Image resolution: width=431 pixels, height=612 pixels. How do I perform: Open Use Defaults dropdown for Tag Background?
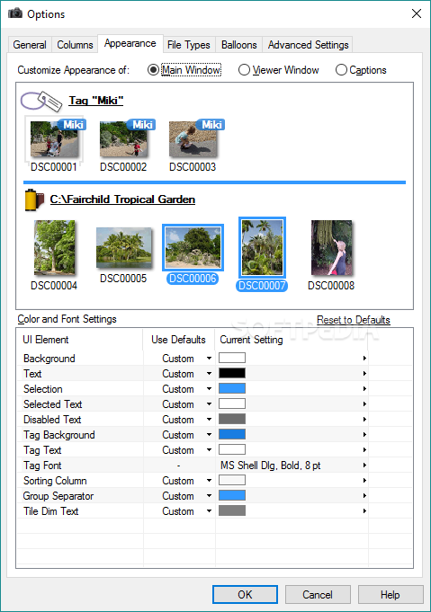(209, 434)
